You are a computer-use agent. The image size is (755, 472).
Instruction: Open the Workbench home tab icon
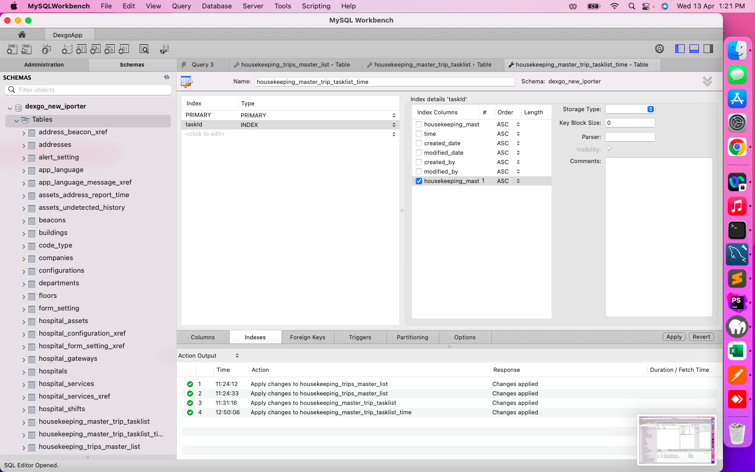click(22, 35)
